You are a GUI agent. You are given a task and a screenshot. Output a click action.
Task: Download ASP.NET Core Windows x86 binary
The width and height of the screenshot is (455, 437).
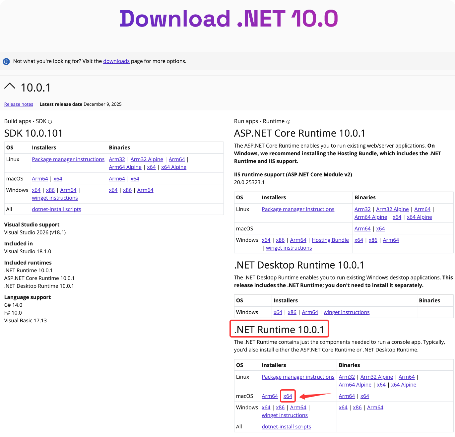pyautogui.click(x=373, y=240)
